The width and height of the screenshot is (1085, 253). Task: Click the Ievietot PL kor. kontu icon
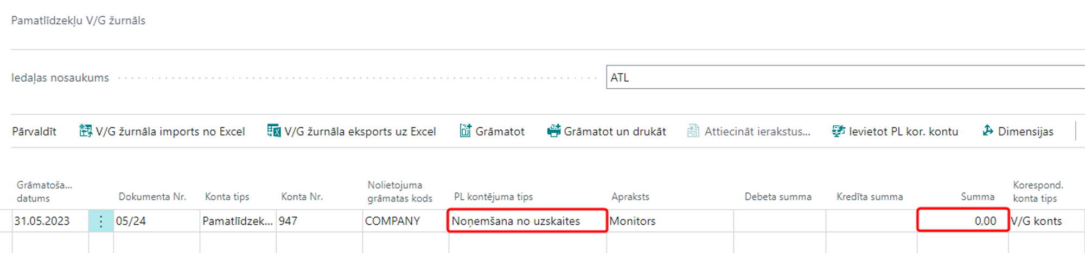(838, 131)
